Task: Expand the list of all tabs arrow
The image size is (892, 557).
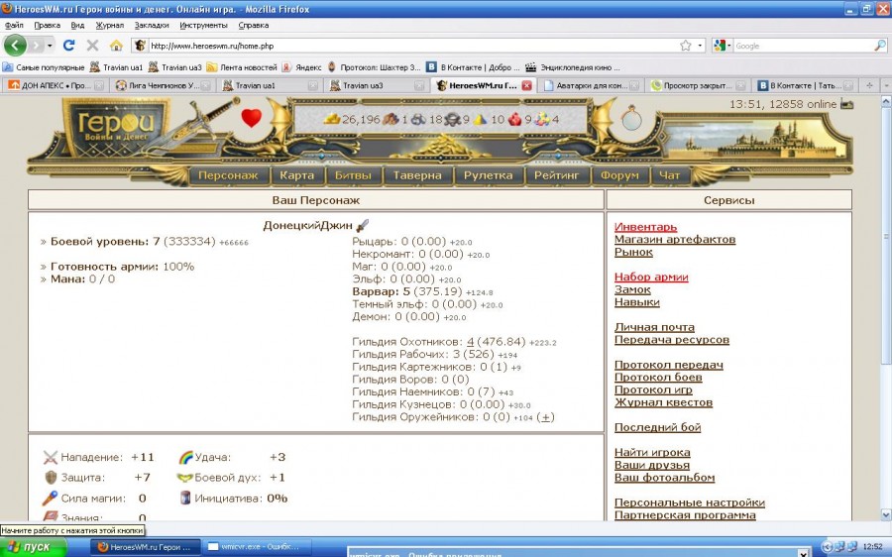Action: (886, 85)
